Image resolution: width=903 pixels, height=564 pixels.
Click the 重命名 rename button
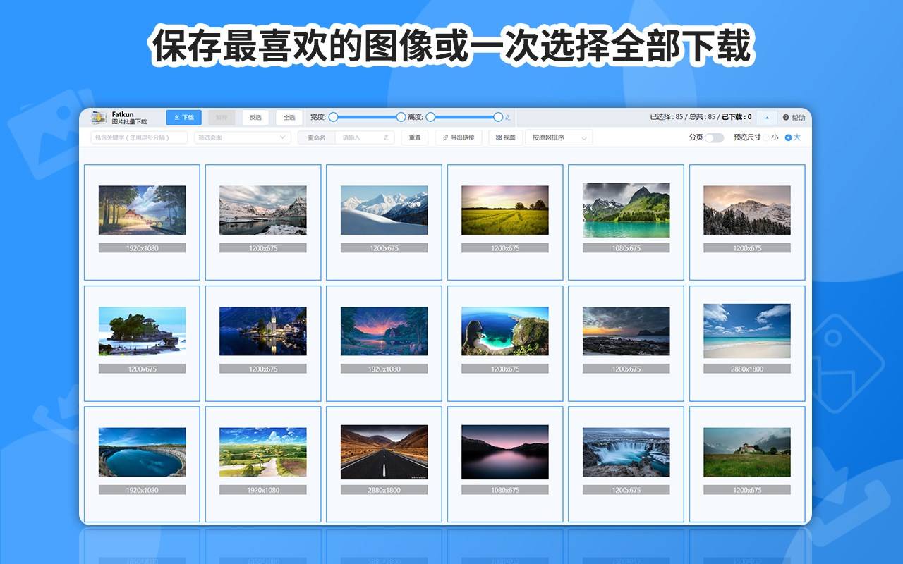click(317, 137)
